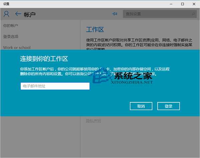Click the back arrow next to 帐户

click(18, 14)
